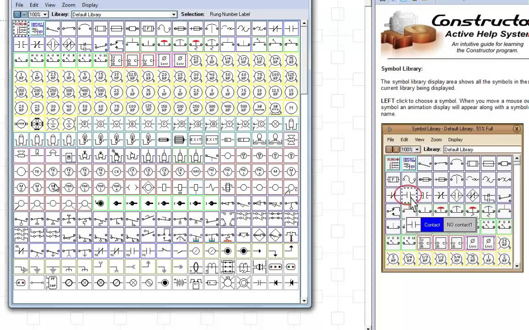Open the Display menu
This screenshot has width=529, height=330.
(90, 5)
